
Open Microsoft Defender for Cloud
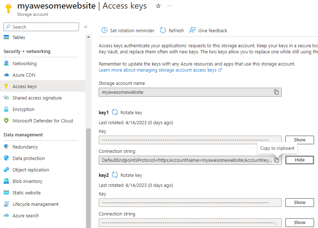coord(43,121)
